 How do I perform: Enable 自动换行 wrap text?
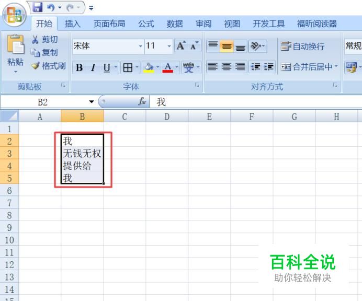click(303, 47)
